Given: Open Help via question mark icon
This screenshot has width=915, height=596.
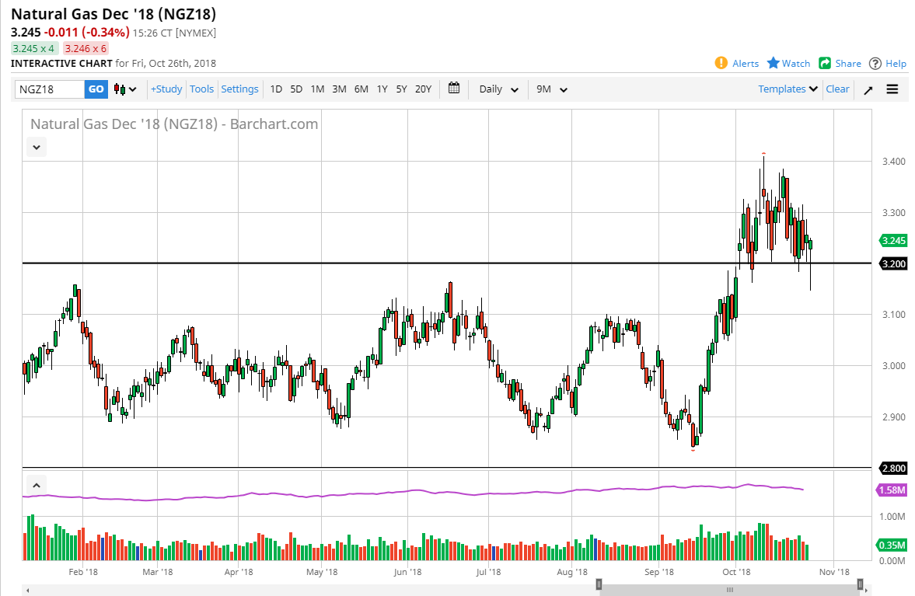Looking at the screenshot, I should tap(875, 63).
